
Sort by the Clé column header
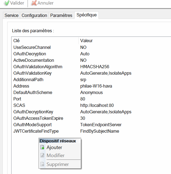pyautogui.click(x=17, y=41)
